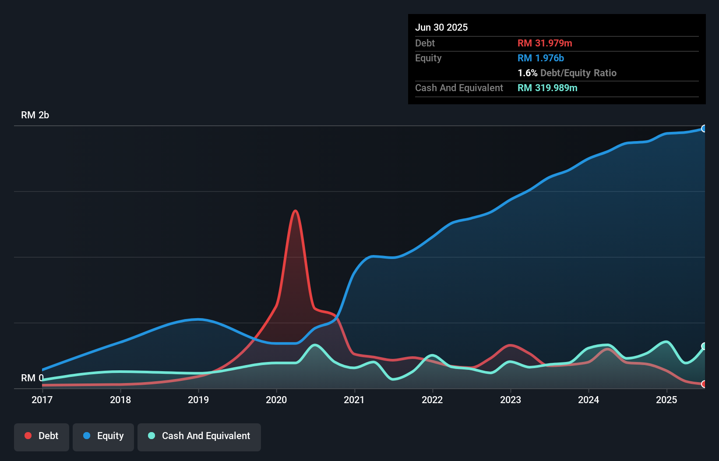719x461 pixels.
Task: Toggle the Equity series visibility
Action: point(103,436)
